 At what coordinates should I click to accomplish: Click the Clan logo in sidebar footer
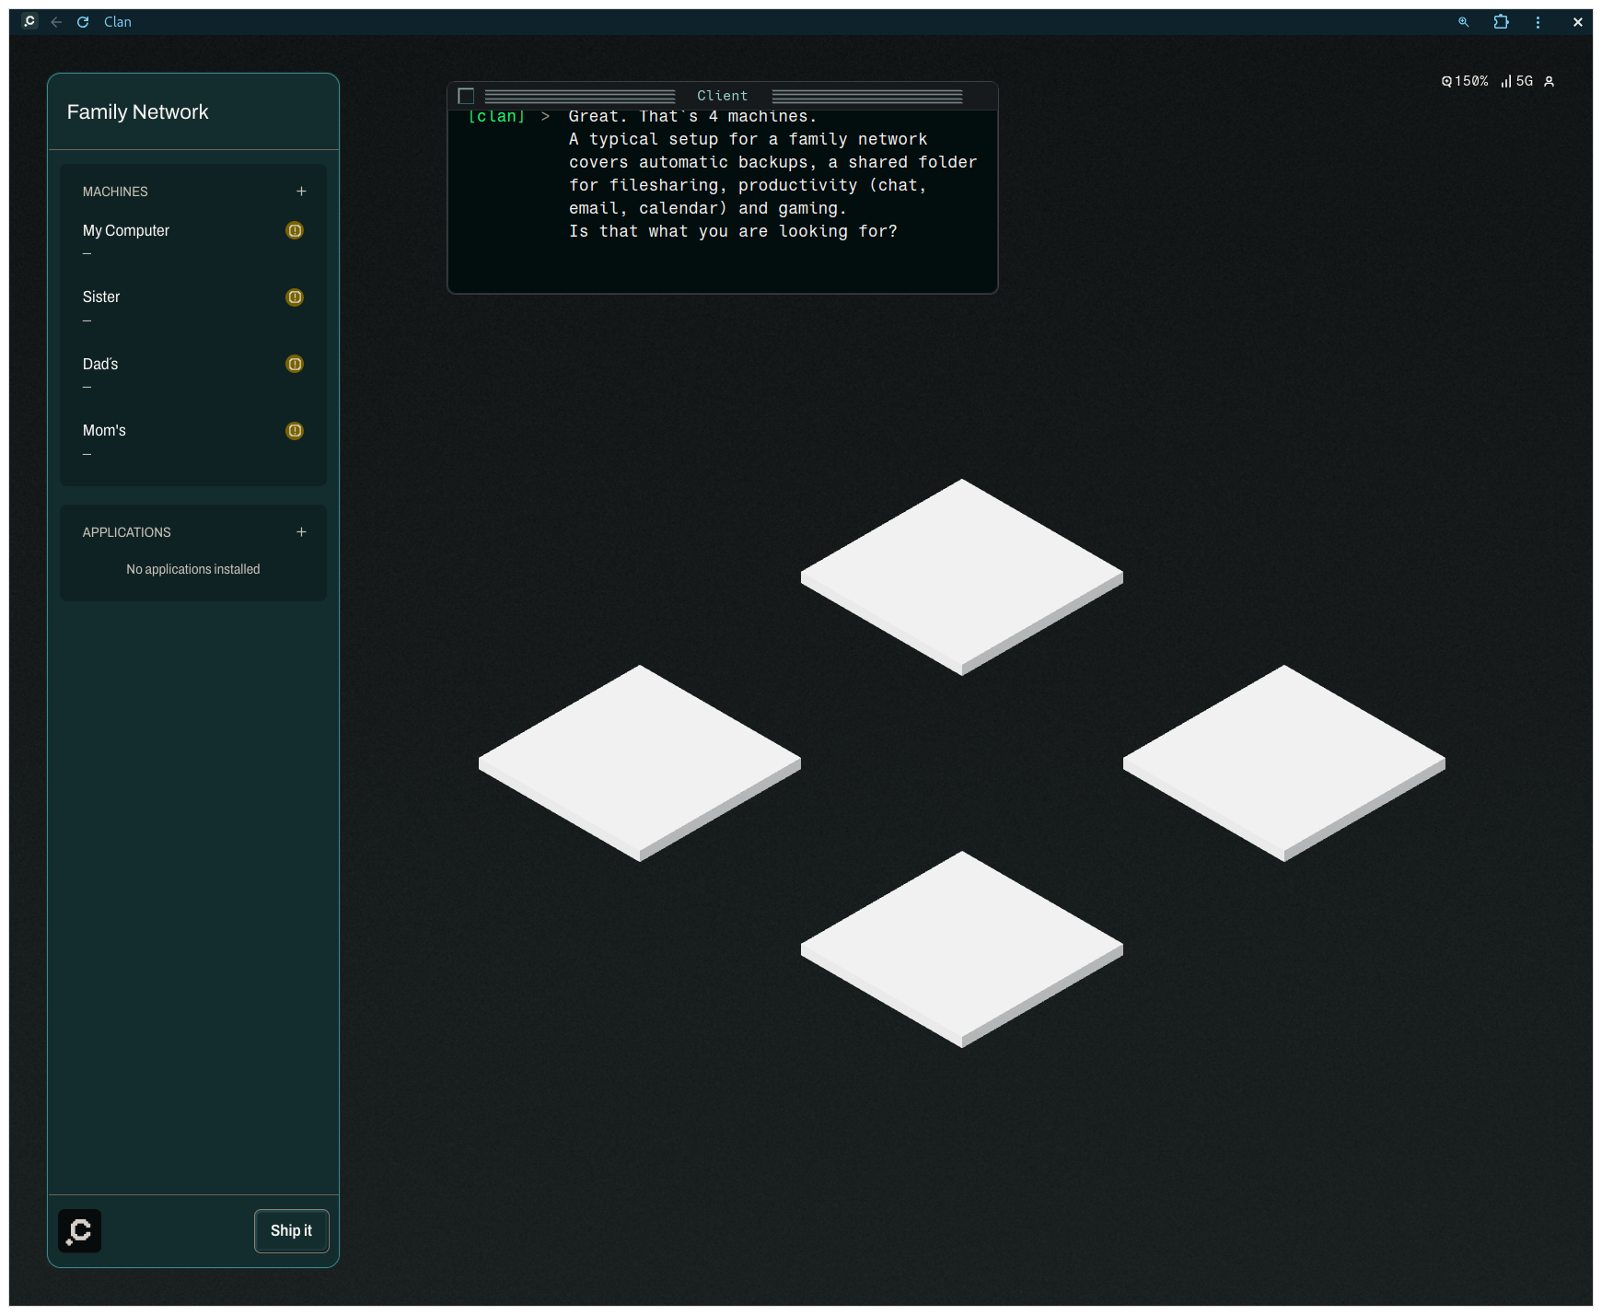coord(80,1231)
